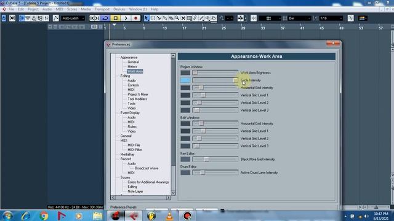Click the Event Display tree node

(130, 113)
